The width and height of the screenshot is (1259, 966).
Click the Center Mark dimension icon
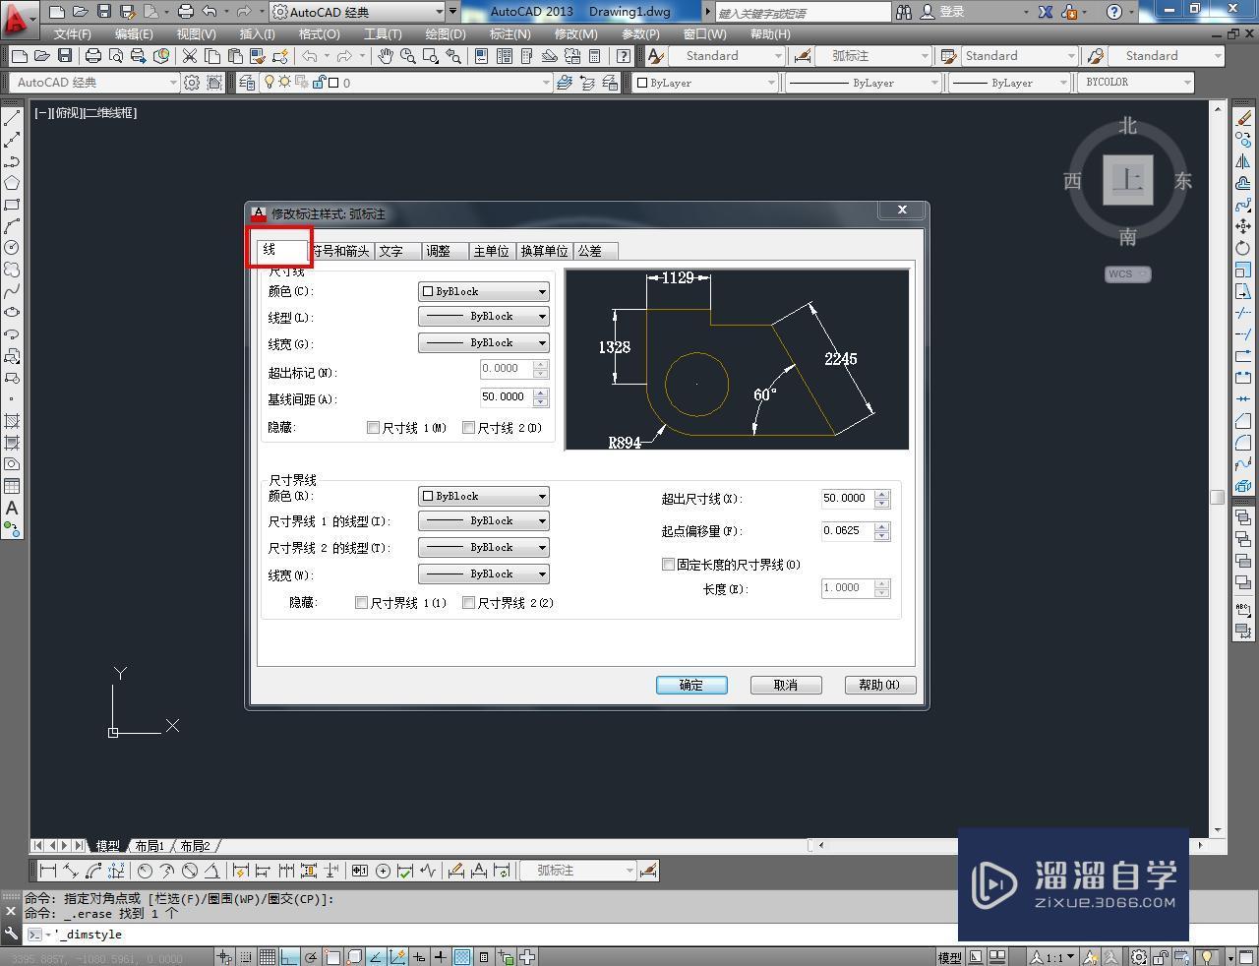pyautogui.click(x=383, y=871)
